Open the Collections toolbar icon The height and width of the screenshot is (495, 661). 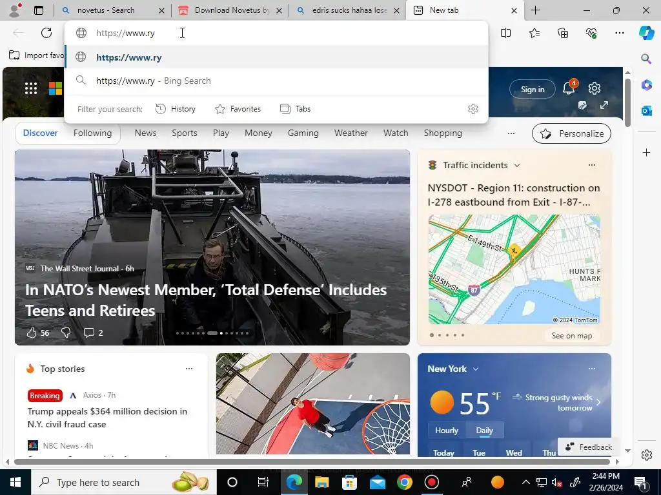click(x=563, y=33)
